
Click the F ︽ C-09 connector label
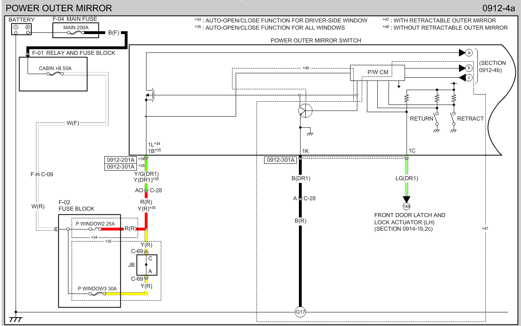(42, 174)
